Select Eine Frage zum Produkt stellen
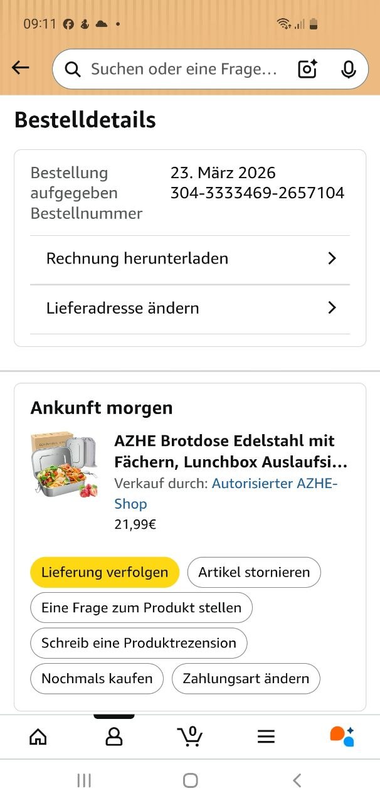This screenshot has width=380, height=803. click(141, 608)
